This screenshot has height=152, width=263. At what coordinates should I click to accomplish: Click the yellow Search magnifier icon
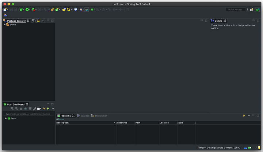(x=68, y=10)
